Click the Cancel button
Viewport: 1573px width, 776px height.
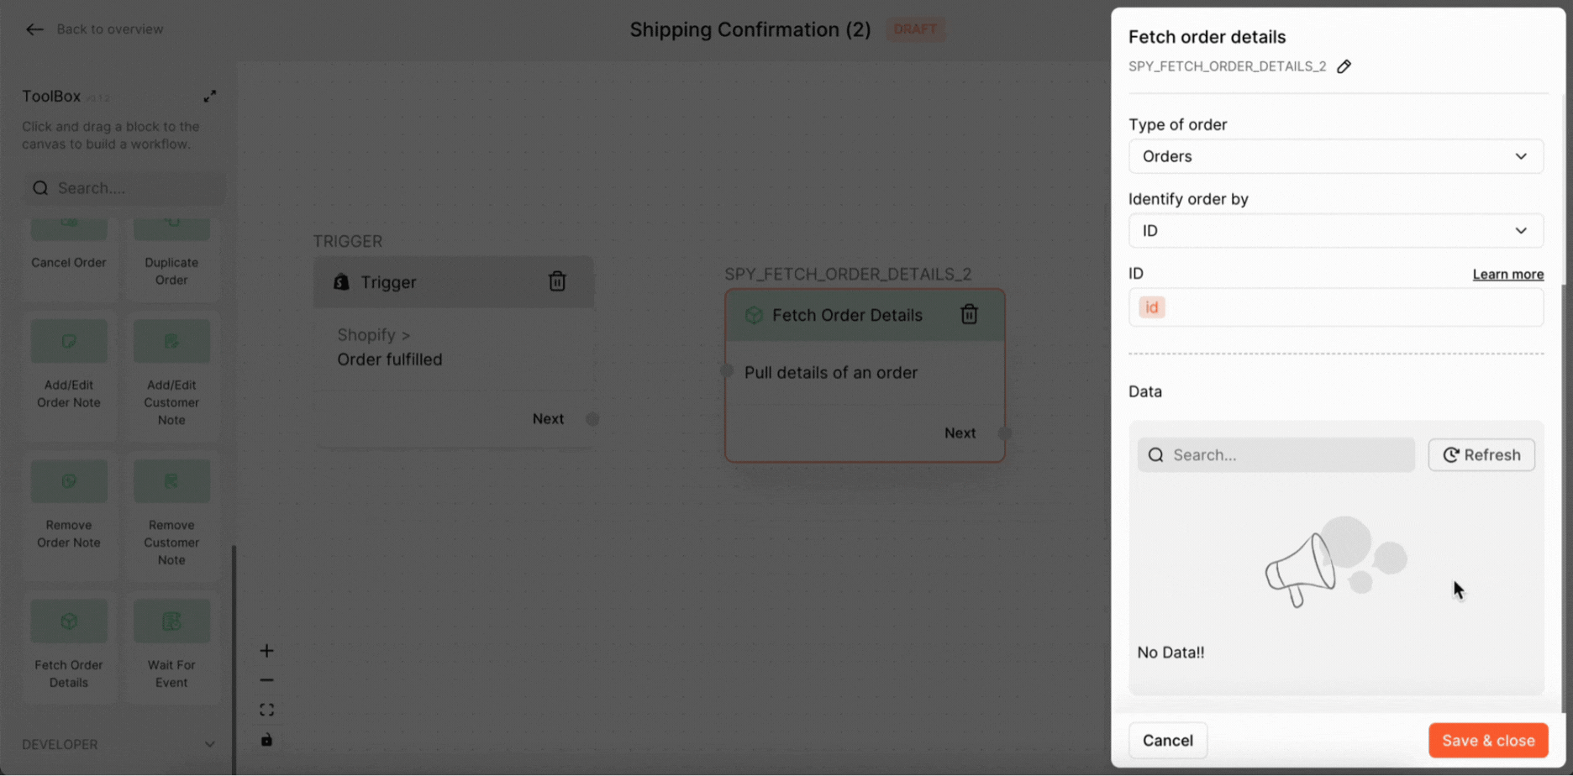[x=1168, y=741]
